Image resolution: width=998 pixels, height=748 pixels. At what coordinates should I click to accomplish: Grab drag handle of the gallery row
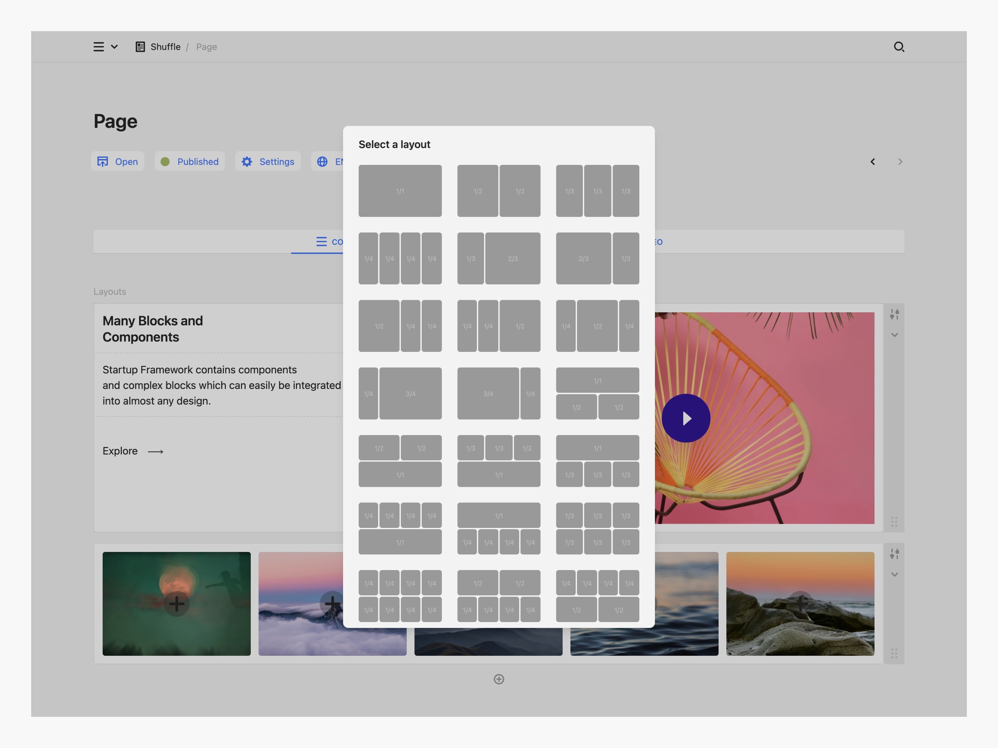(894, 653)
